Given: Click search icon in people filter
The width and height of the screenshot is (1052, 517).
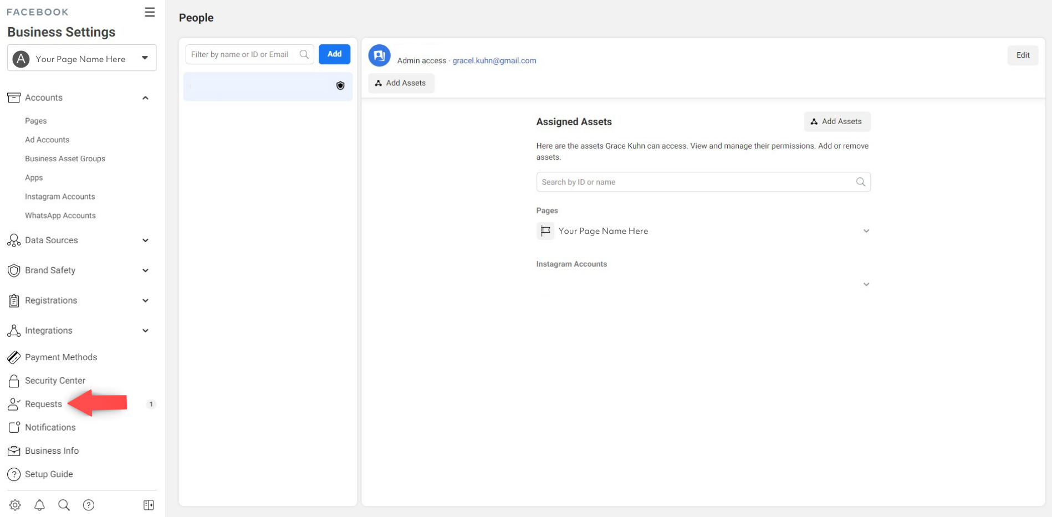Looking at the screenshot, I should tap(304, 54).
